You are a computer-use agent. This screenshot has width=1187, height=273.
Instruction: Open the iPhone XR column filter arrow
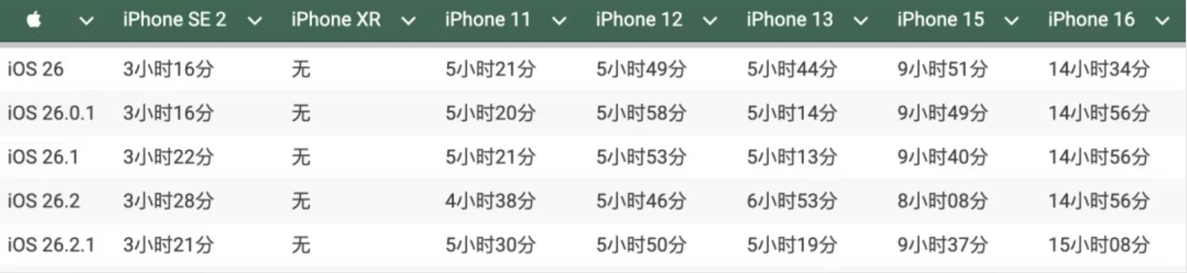pos(408,21)
